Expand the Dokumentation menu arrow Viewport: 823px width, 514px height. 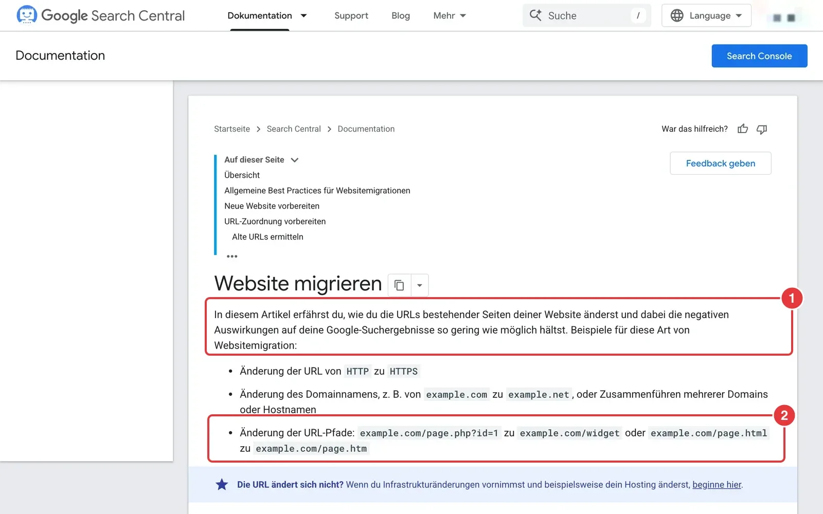point(303,15)
